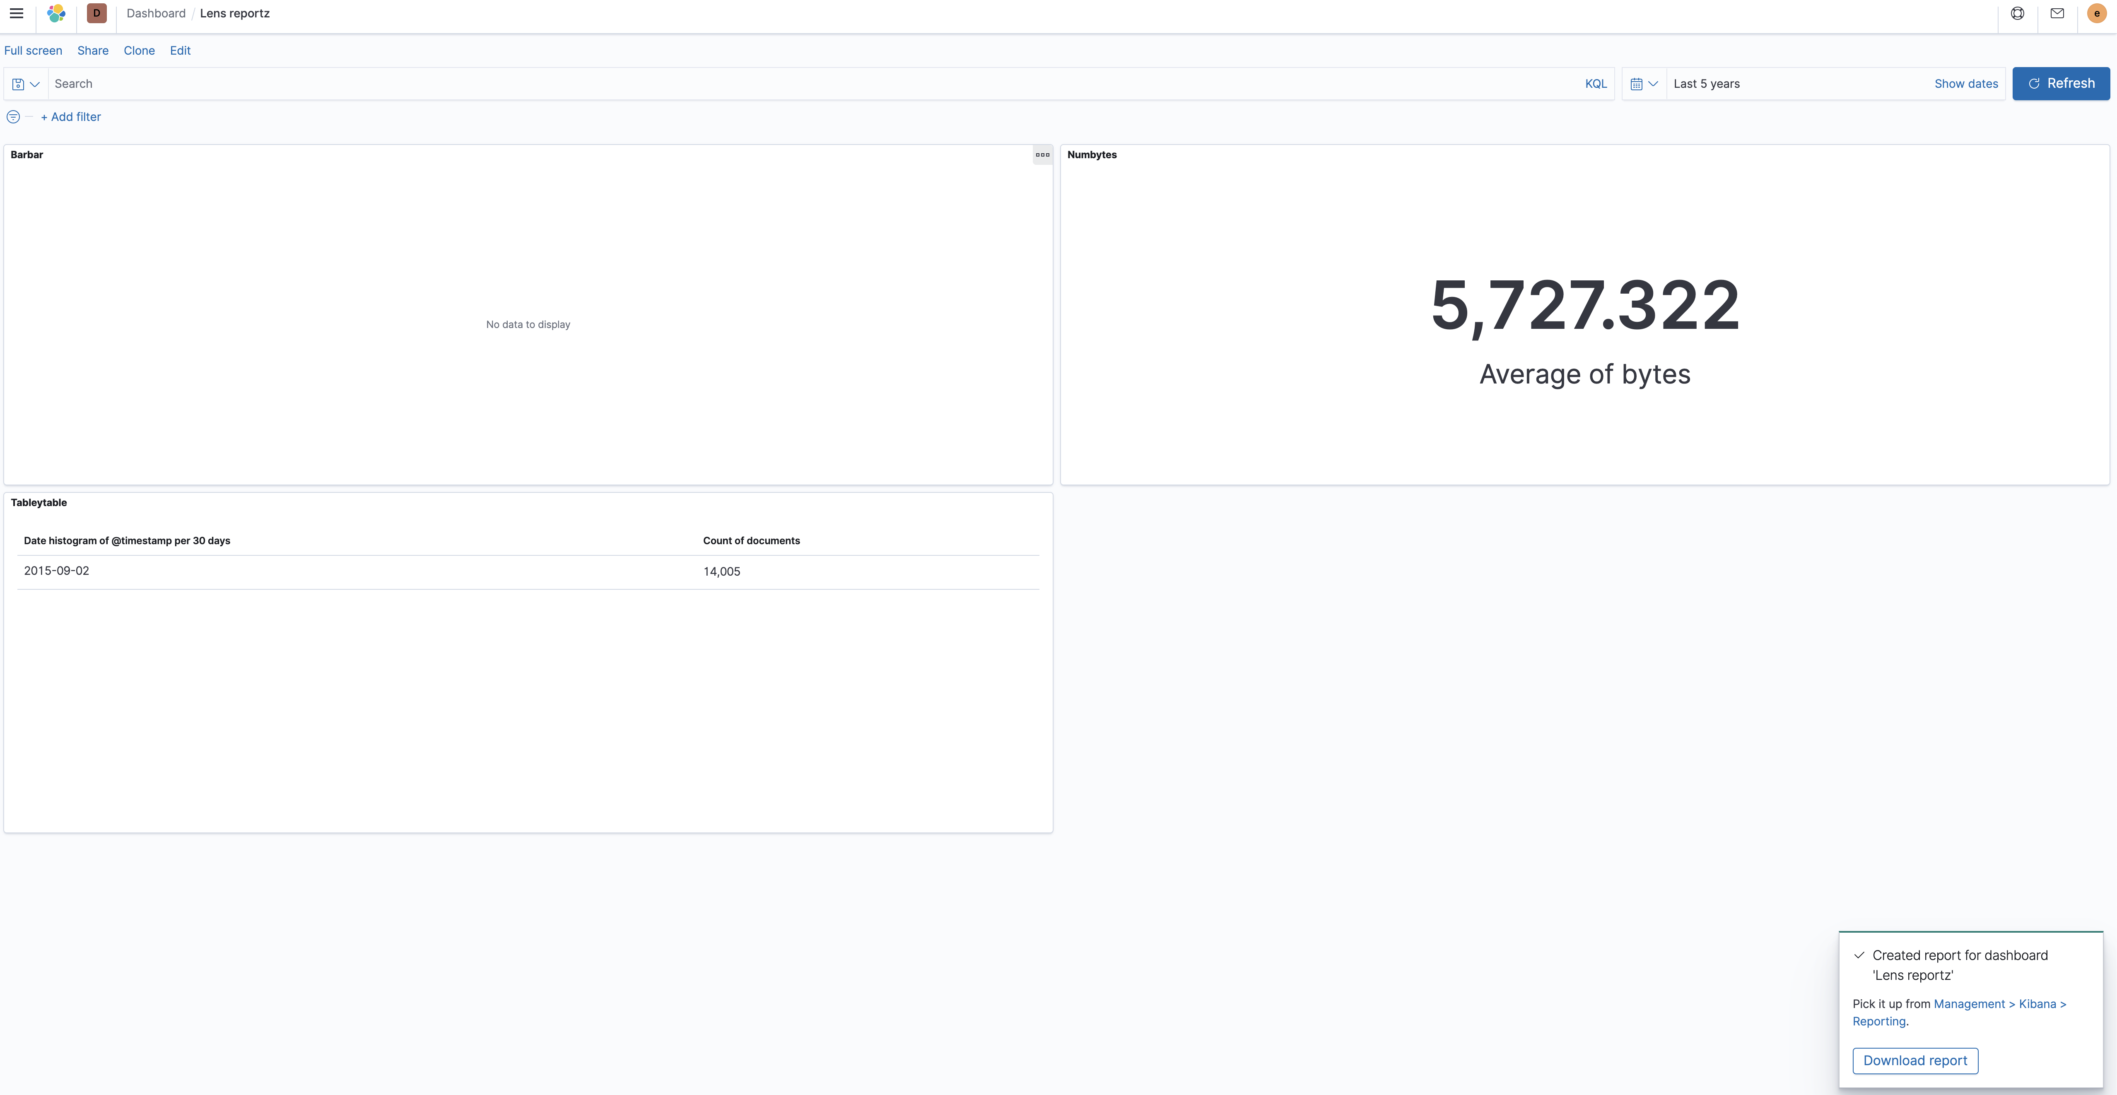Click Edit in dashboard toolbar
The width and height of the screenshot is (2117, 1095).
tap(180, 50)
